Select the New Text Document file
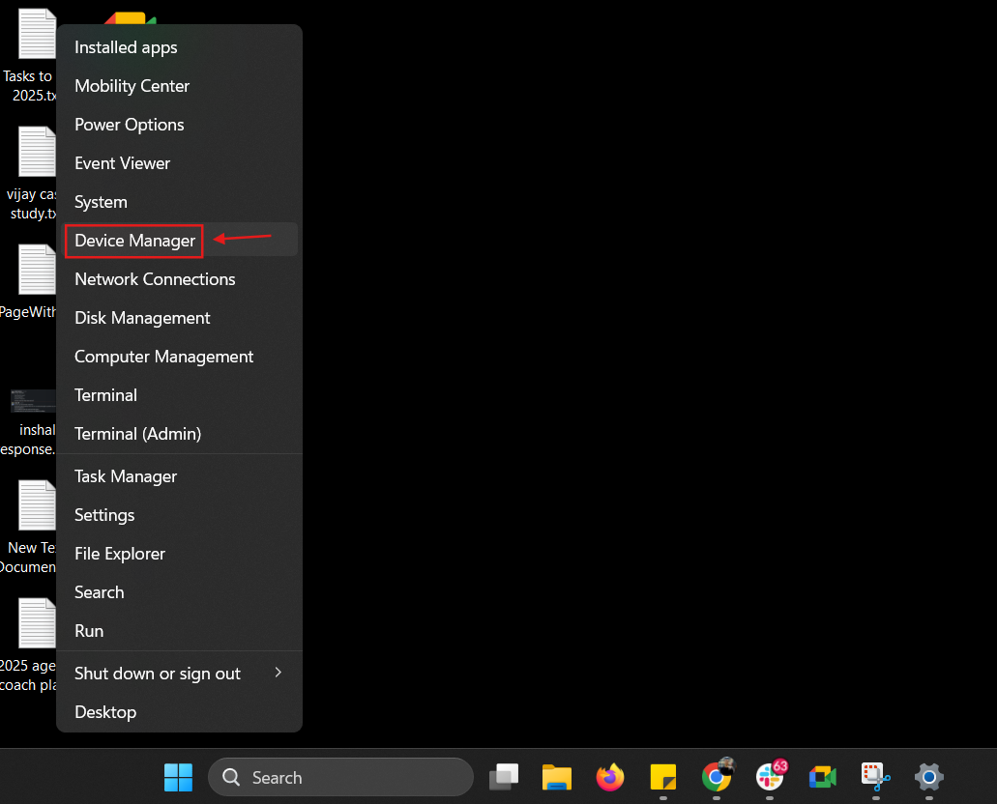The image size is (997, 804). pyautogui.click(x=29, y=527)
